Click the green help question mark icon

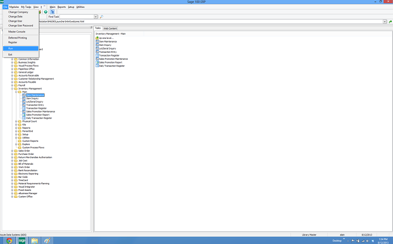pos(46,12)
